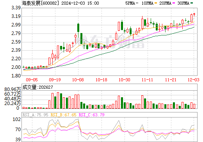Screen dimensions: 203x142
Task: Click the 102 RSI axis label
Action: pos(16,119)
